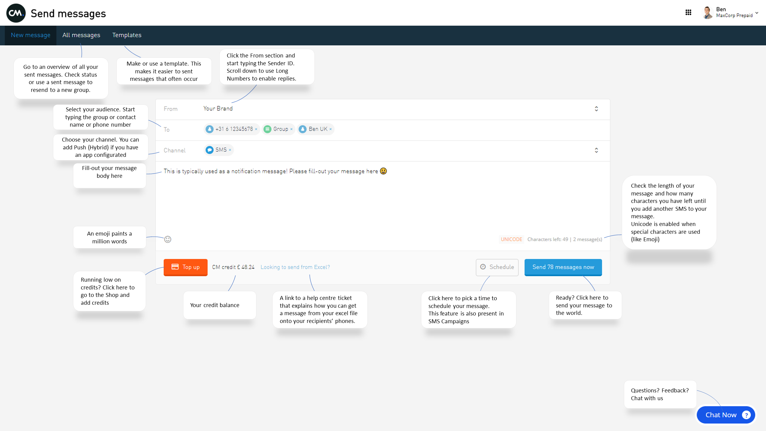The height and width of the screenshot is (431, 766).
Task: Click the orange Top up button
Action: [185, 267]
